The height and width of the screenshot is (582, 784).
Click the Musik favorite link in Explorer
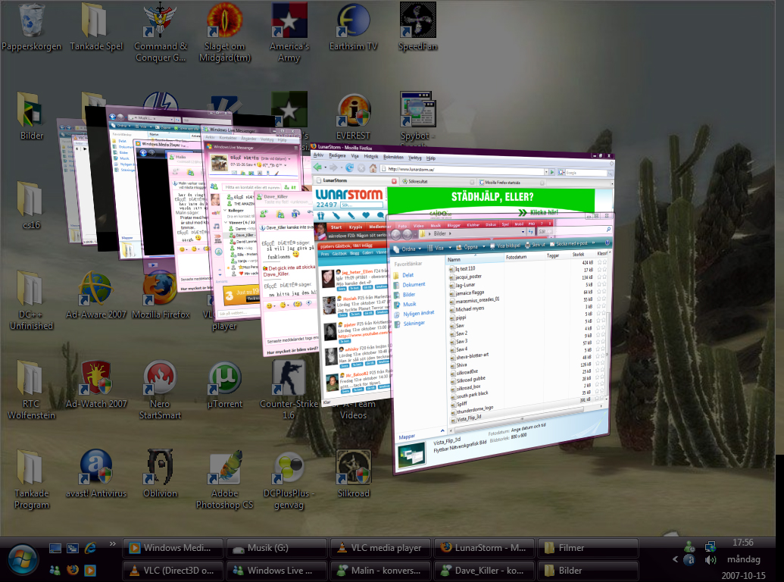(x=410, y=304)
